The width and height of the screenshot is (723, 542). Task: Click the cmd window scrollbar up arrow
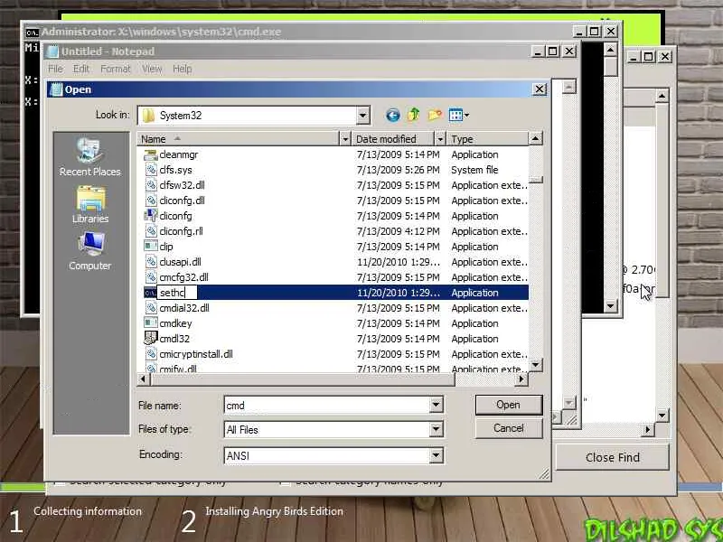click(611, 50)
